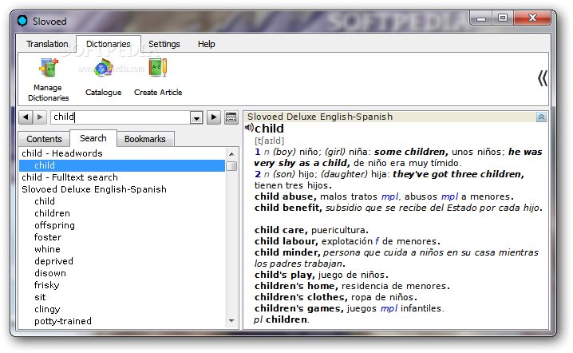Click the 'pl children' plural note
Image resolution: width=573 pixels, height=353 pixels.
click(x=282, y=319)
